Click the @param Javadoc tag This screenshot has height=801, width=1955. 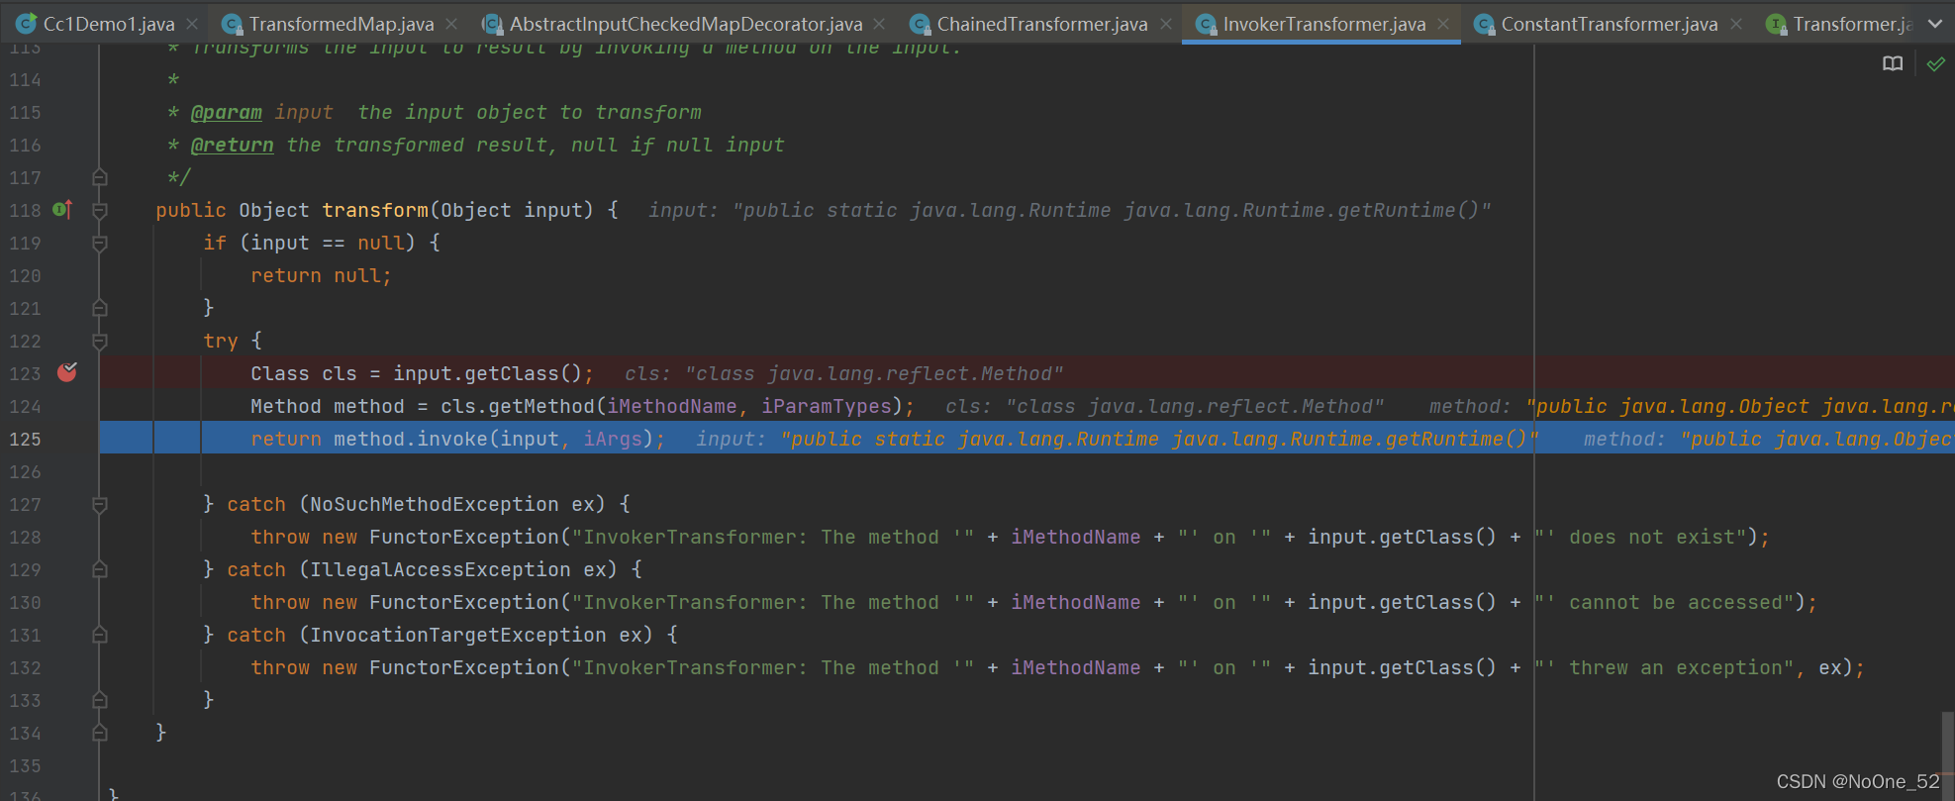point(227,112)
